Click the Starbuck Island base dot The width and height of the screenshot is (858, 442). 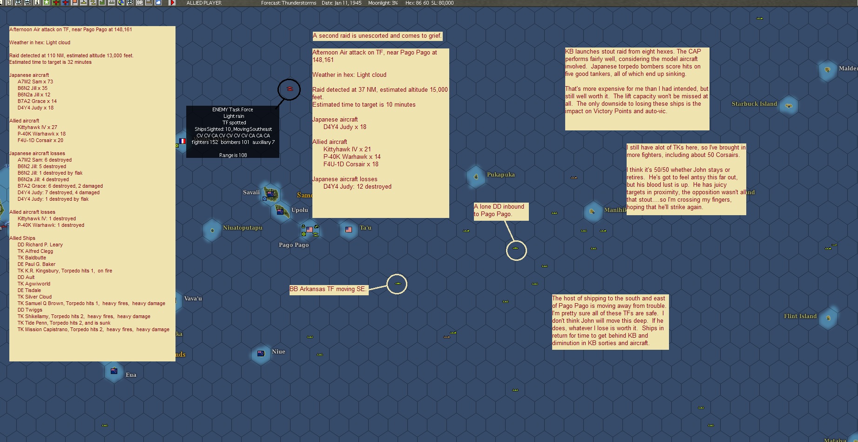789,106
